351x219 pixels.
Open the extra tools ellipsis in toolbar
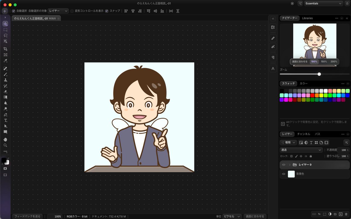(5, 151)
